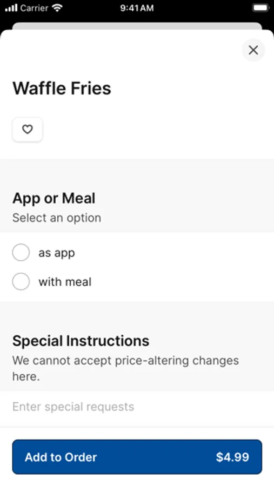Image resolution: width=274 pixels, height=486 pixels.
Task: Tap the Carrier label in status bar
Action: 35,8
